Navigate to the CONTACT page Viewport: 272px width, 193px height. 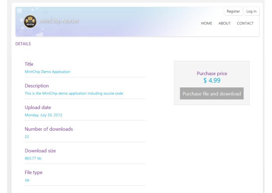tap(245, 23)
